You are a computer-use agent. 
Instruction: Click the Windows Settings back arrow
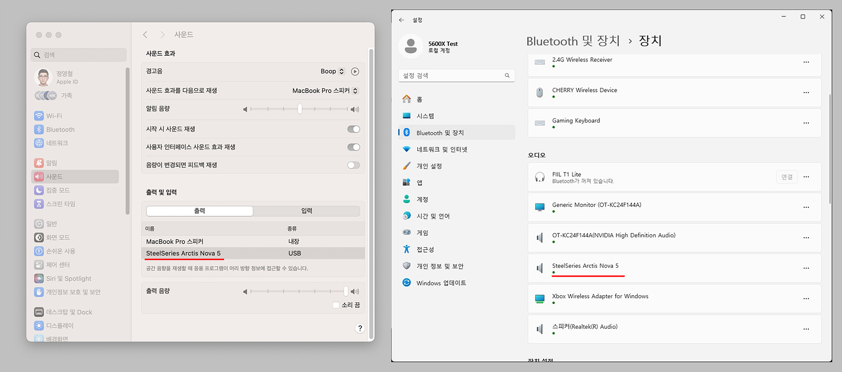coord(402,20)
